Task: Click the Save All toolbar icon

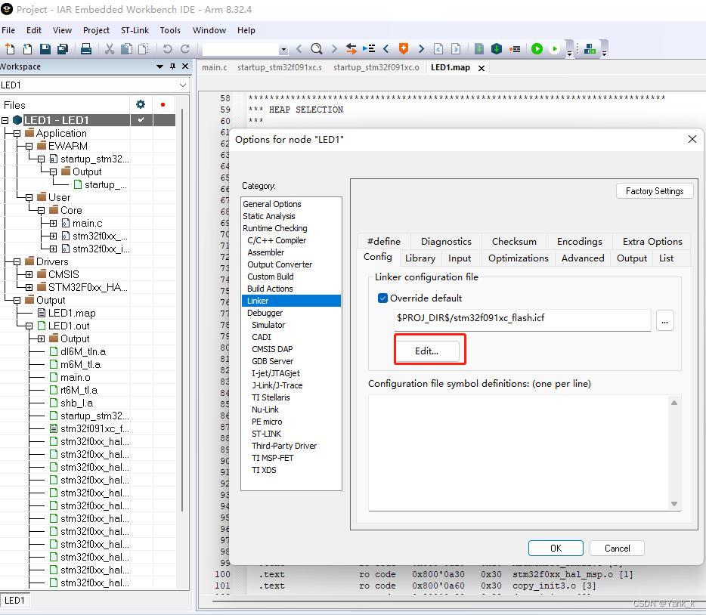Action: pyautogui.click(x=63, y=48)
